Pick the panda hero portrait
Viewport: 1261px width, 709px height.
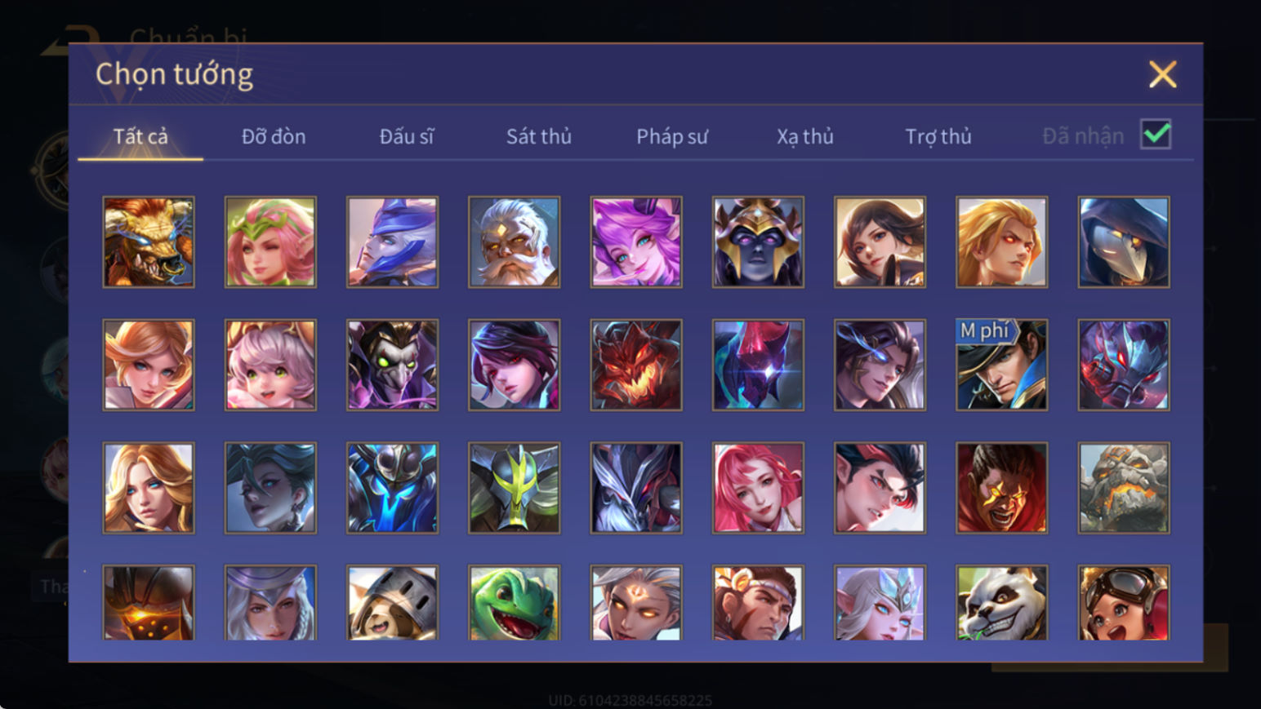[x=1002, y=603]
